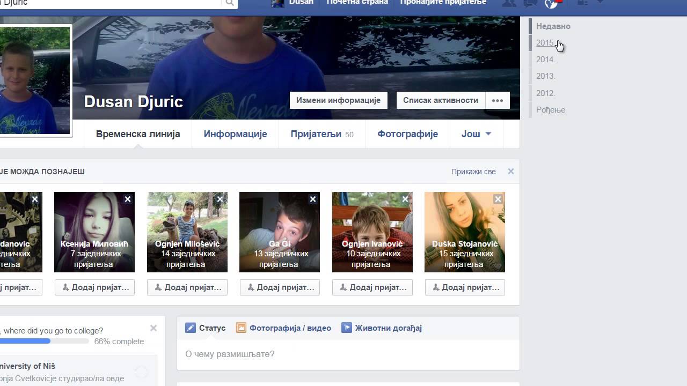Open Ксенија Миловић photo
This screenshot has height=386, width=687.
[x=94, y=232]
